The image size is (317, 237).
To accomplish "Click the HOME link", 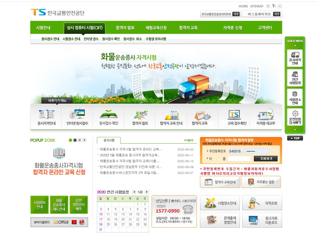I will [x=243, y=6].
